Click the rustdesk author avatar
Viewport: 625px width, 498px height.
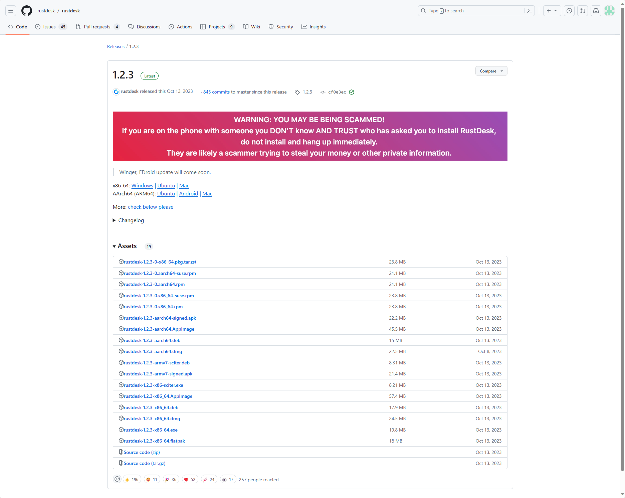coord(116,92)
